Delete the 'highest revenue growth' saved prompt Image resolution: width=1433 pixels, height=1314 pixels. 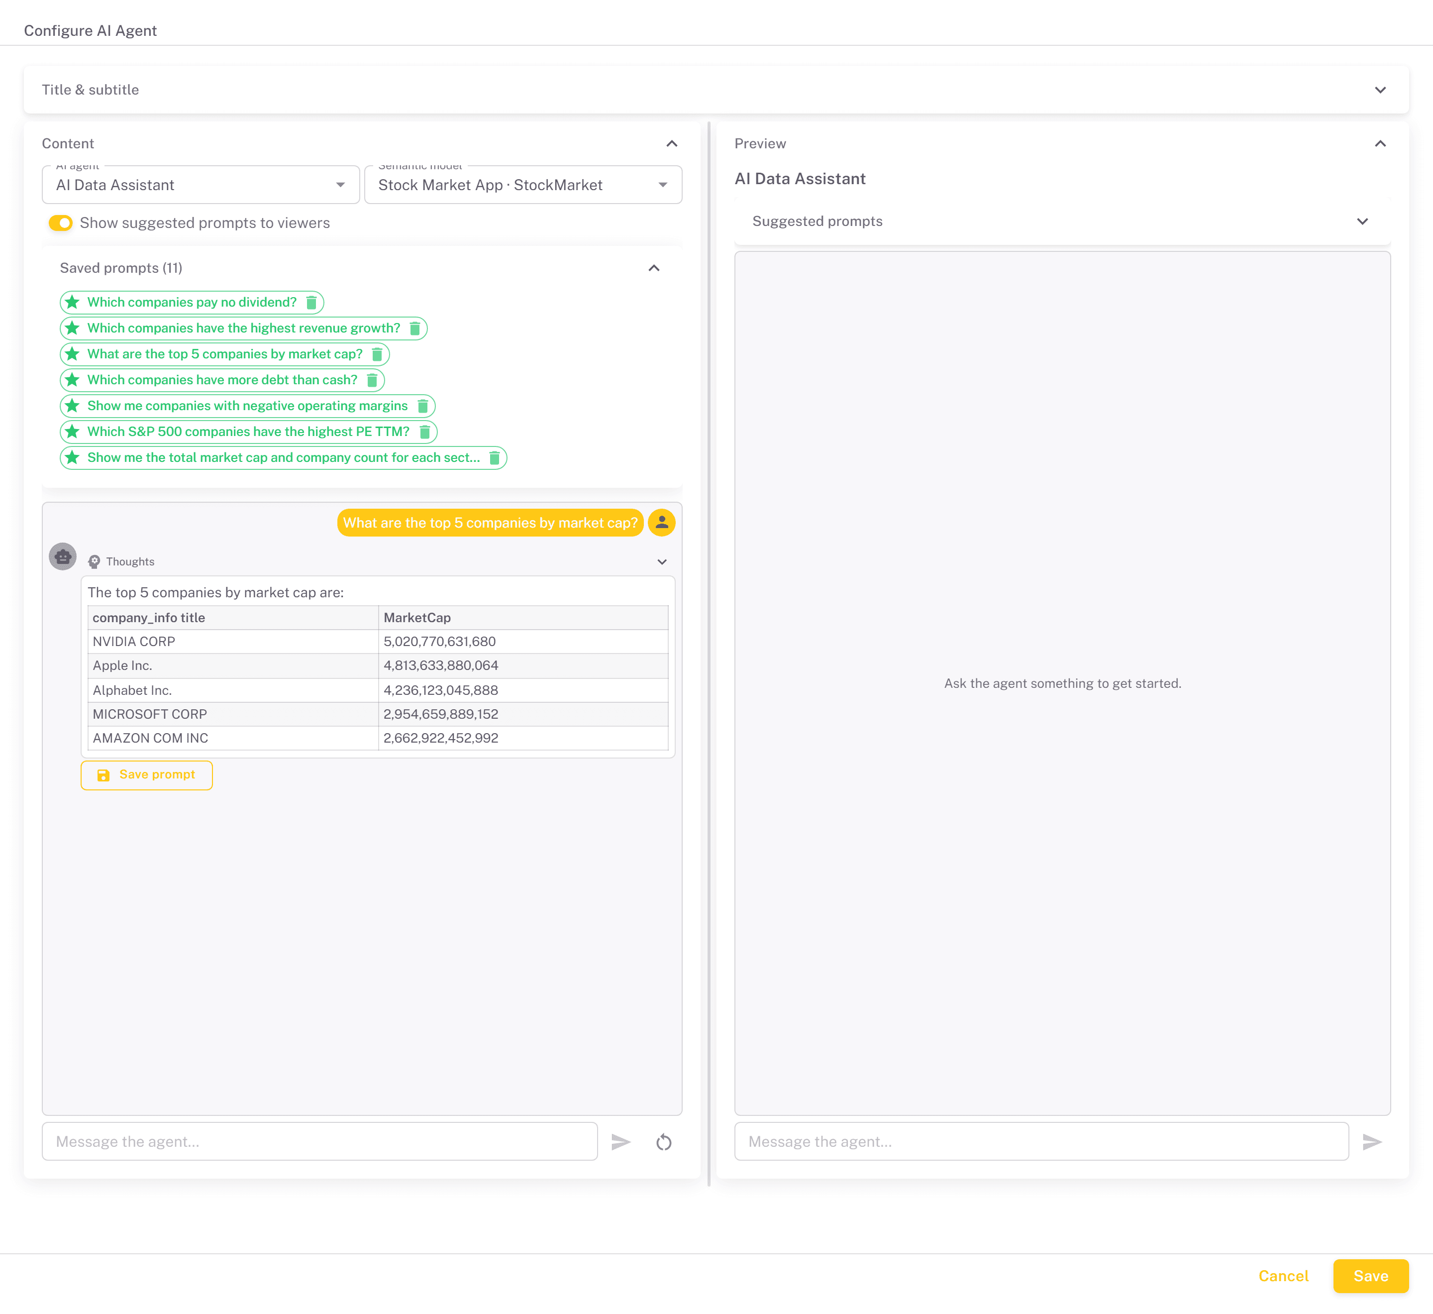point(415,328)
